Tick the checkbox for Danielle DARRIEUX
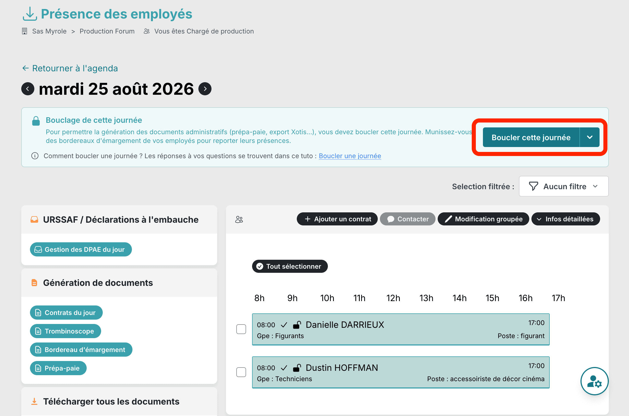Image resolution: width=629 pixels, height=416 pixels. 241,329
